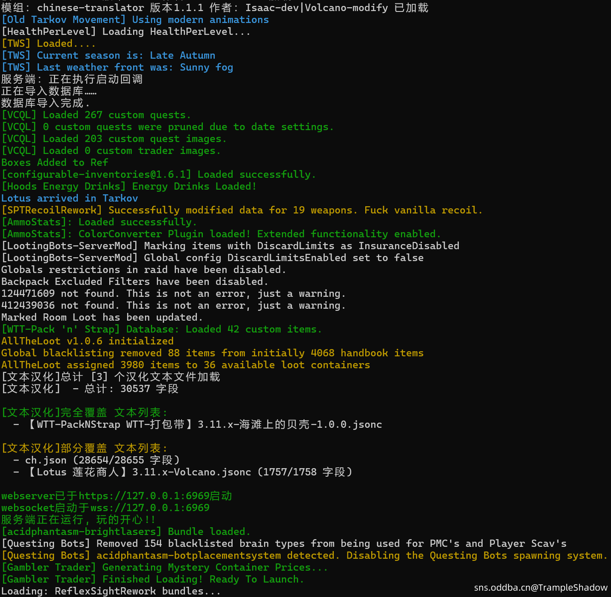The image size is (611, 597).
Task: Click 'AllTheLoot v1.0.6 initialized' line
Action: [88, 341]
